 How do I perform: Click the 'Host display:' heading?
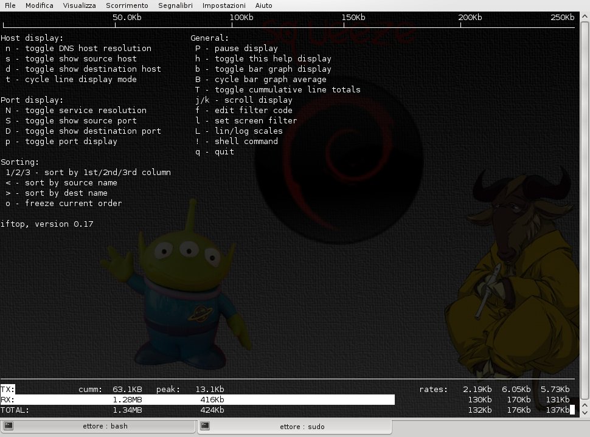(32, 38)
